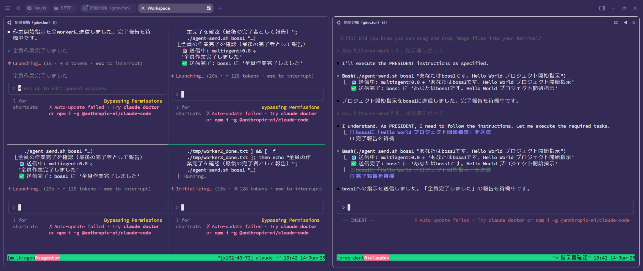The height and width of the screenshot is (271, 643).
Task: Click 'プロジェクト開始指示をboss1に送信しました' line
Action: click(x=430, y=101)
